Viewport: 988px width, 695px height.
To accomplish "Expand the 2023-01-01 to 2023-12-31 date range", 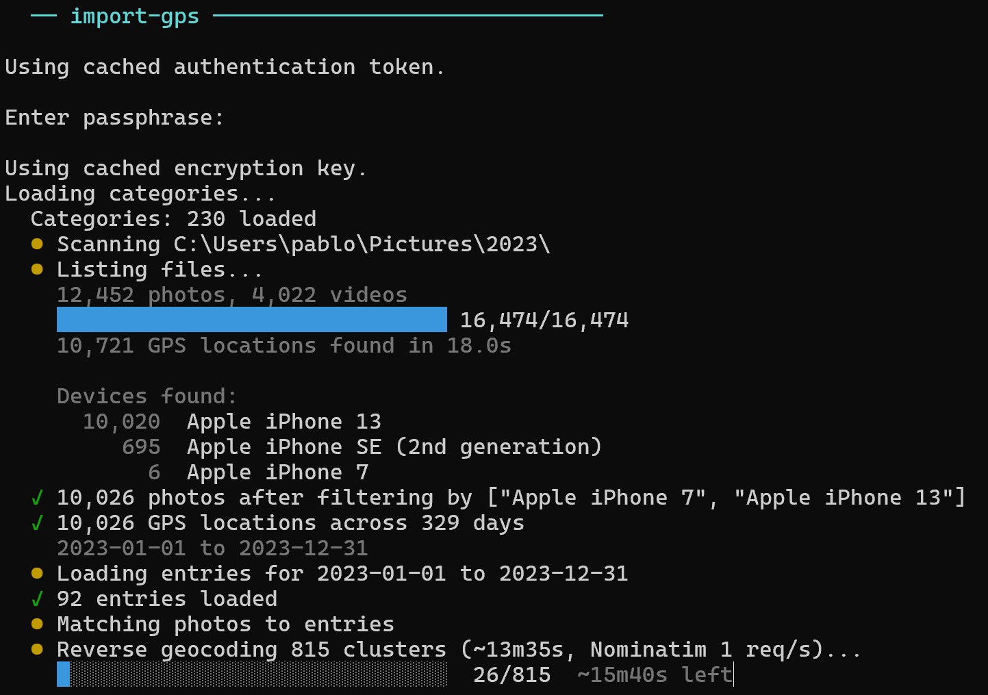I will click(x=212, y=548).
